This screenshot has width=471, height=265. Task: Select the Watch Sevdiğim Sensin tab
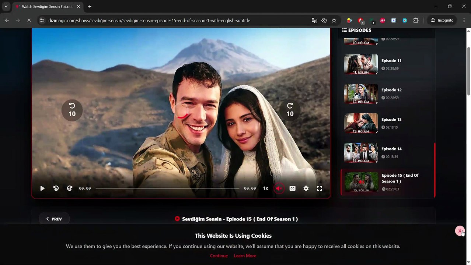pyautogui.click(x=47, y=7)
